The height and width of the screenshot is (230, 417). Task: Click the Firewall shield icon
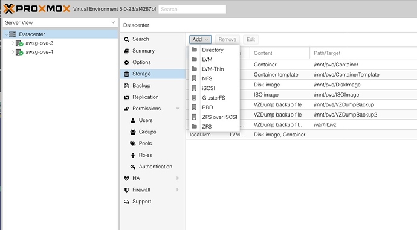coord(126,190)
